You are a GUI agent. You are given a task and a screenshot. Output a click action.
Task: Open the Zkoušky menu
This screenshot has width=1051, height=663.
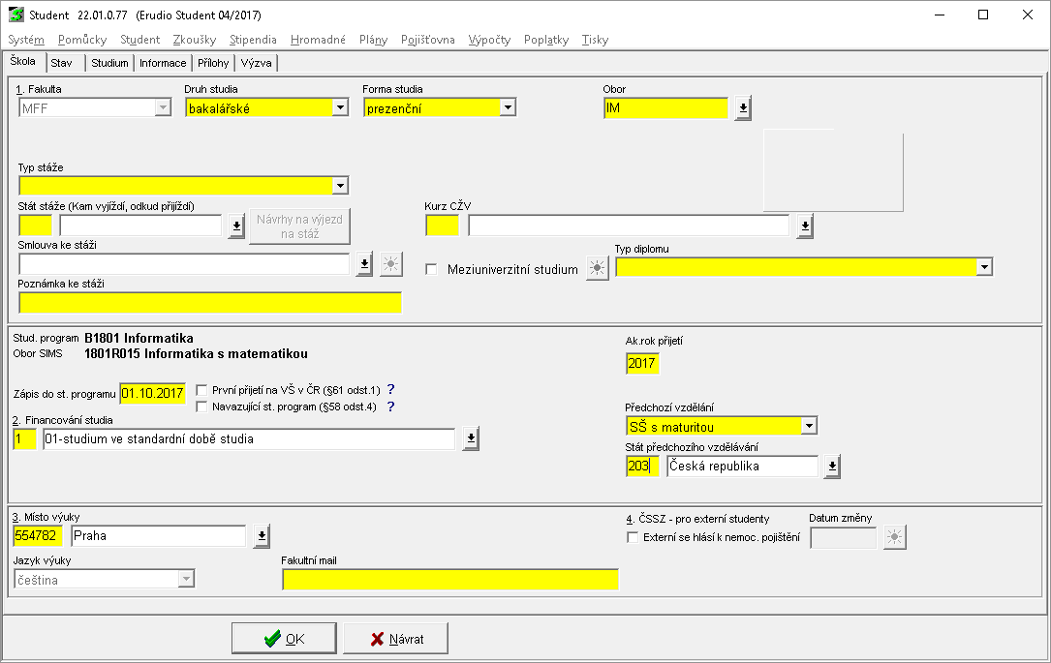coord(195,40)
